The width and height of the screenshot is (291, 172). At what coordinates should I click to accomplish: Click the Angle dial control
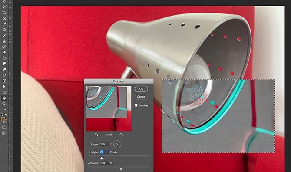tap(117, 144)
